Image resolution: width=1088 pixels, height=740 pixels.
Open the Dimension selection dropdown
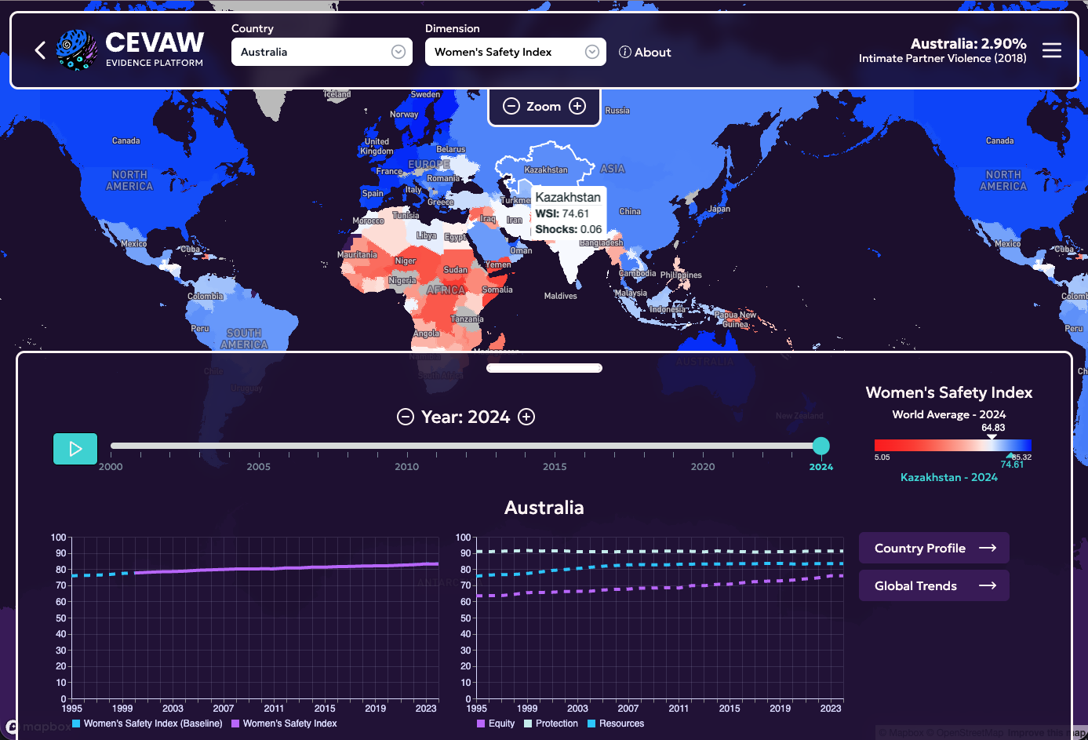[515, 51]
